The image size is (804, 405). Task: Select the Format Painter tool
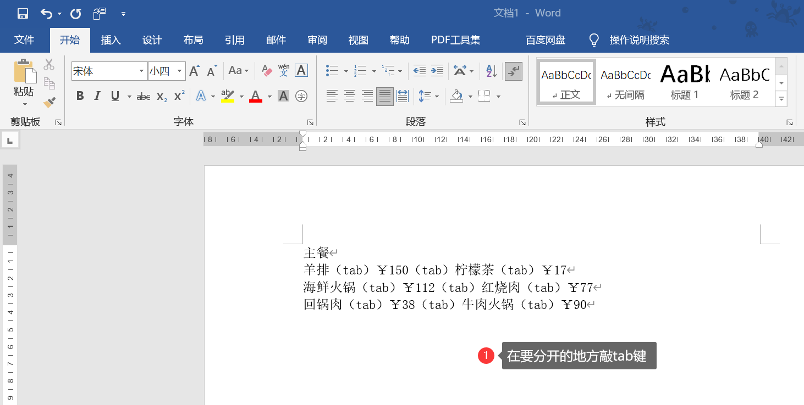tap(49, 102)
